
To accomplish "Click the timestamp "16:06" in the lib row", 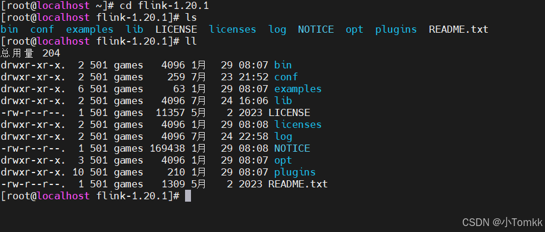I will (x=253, y=101).
